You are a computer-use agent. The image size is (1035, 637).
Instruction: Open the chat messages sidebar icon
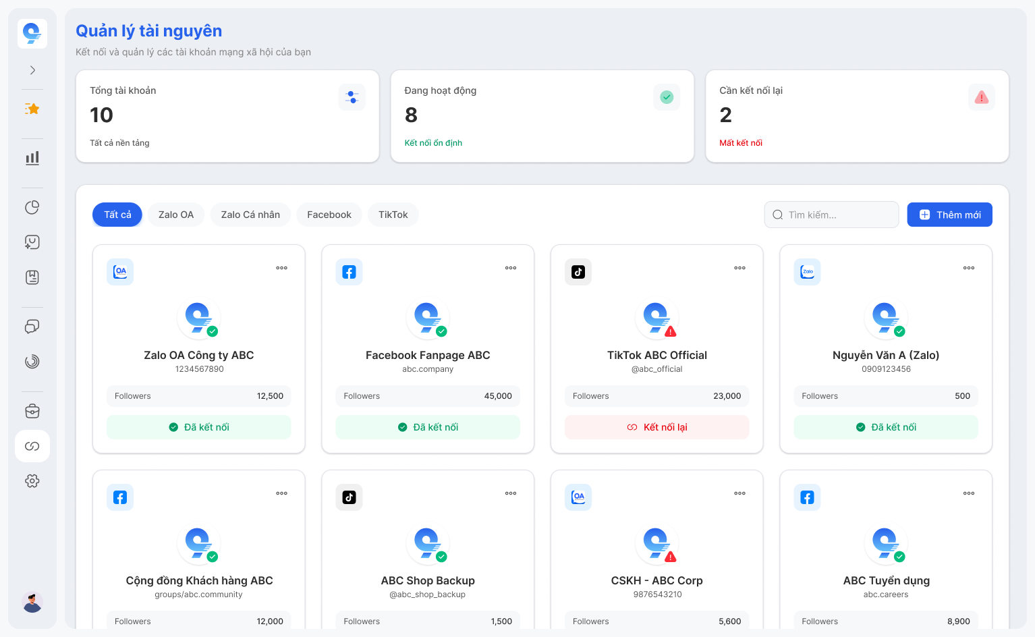tap(32, 327)
